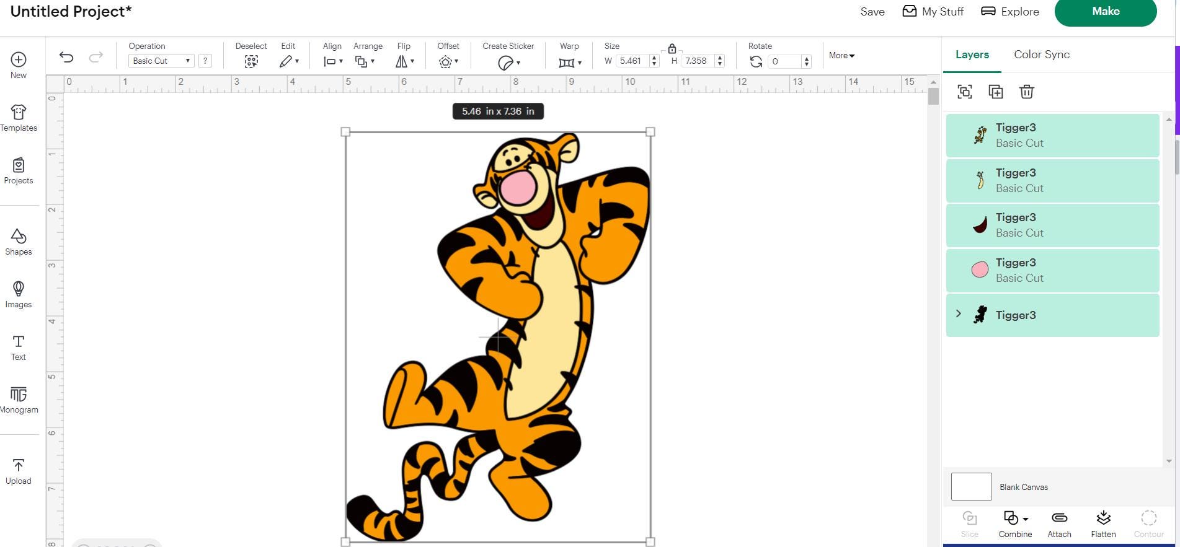Open the Explore menu
The image size is (1180, 547).
(x=1010, y=11)
